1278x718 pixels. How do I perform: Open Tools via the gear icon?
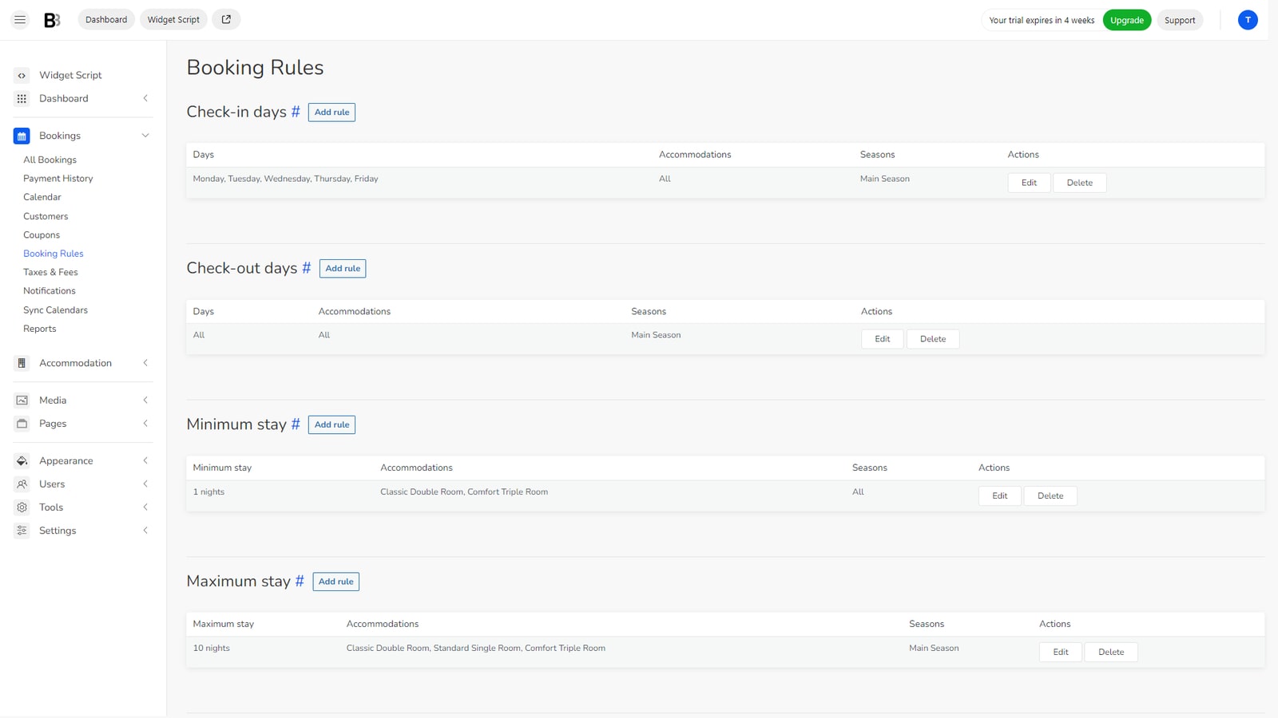pos(21,507)
